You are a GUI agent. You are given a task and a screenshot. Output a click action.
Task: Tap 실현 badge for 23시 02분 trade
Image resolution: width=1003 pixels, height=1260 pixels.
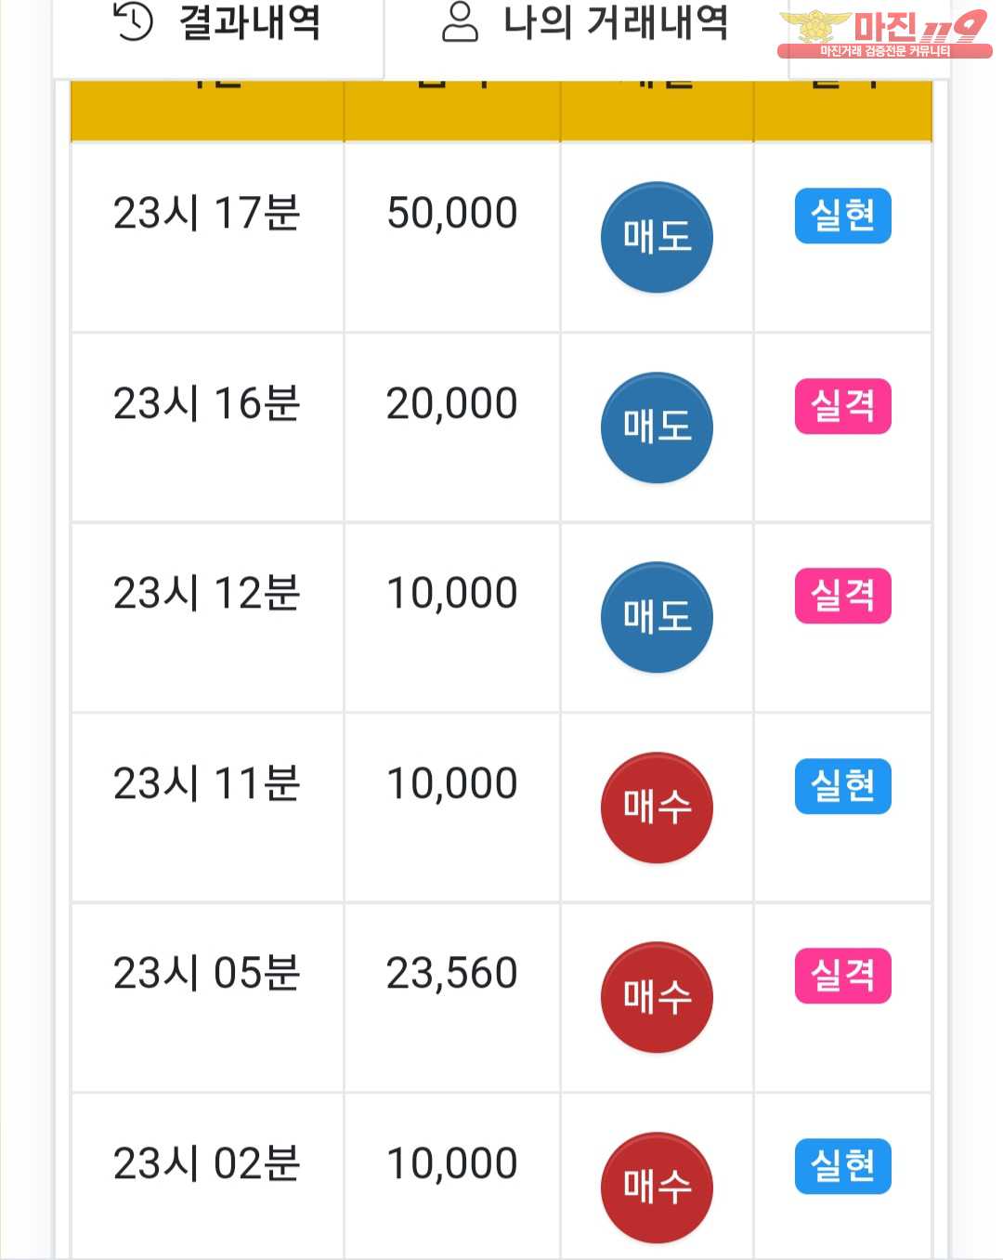click(x=842, y=1165)
